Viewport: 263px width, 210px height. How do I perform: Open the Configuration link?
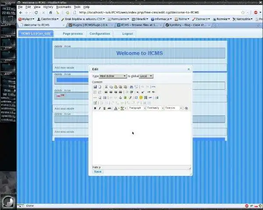click(100, 34)
